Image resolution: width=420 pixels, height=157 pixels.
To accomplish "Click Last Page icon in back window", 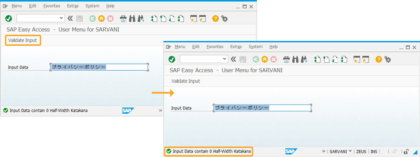I will pyautogui.click(x=181, y=18).
